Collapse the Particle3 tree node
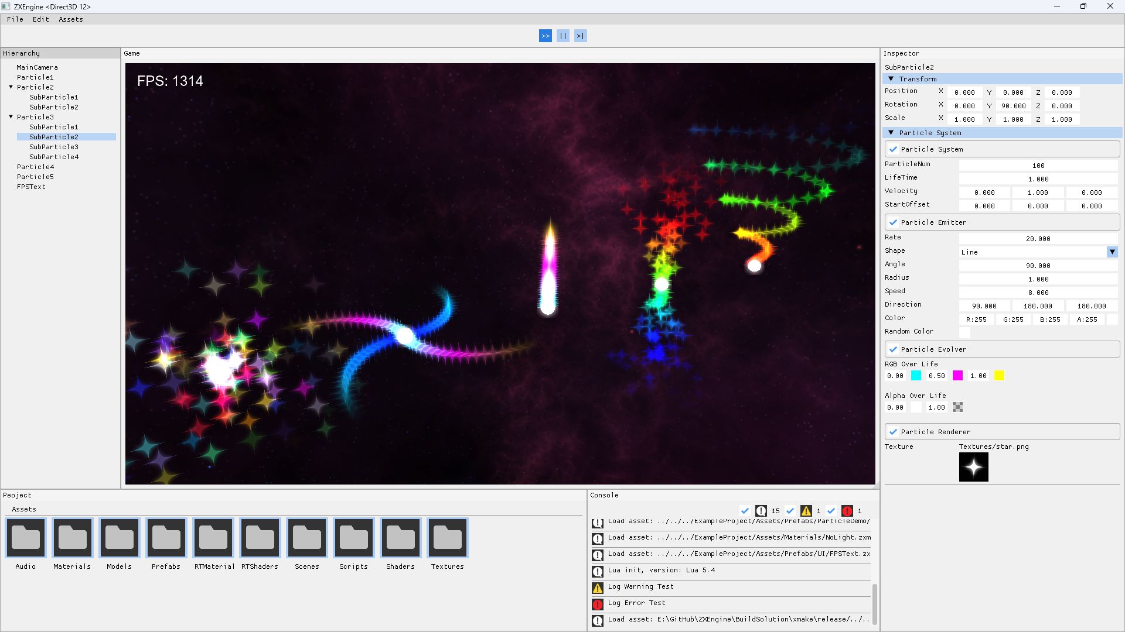Image resolution: width=1125 pixels, height=632 pixels. 11,117
